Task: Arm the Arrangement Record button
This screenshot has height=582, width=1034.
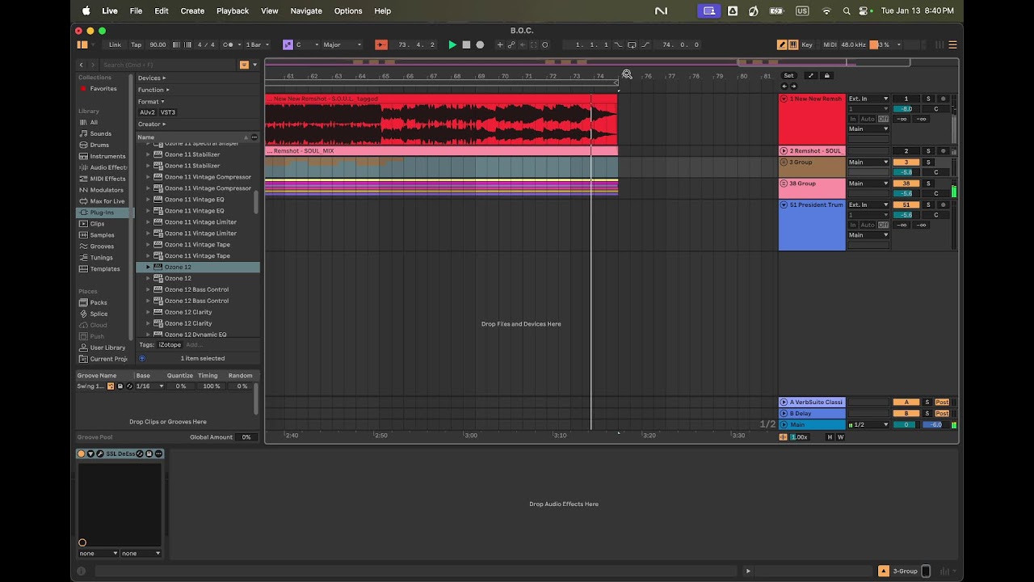Action: pos(480,44)
